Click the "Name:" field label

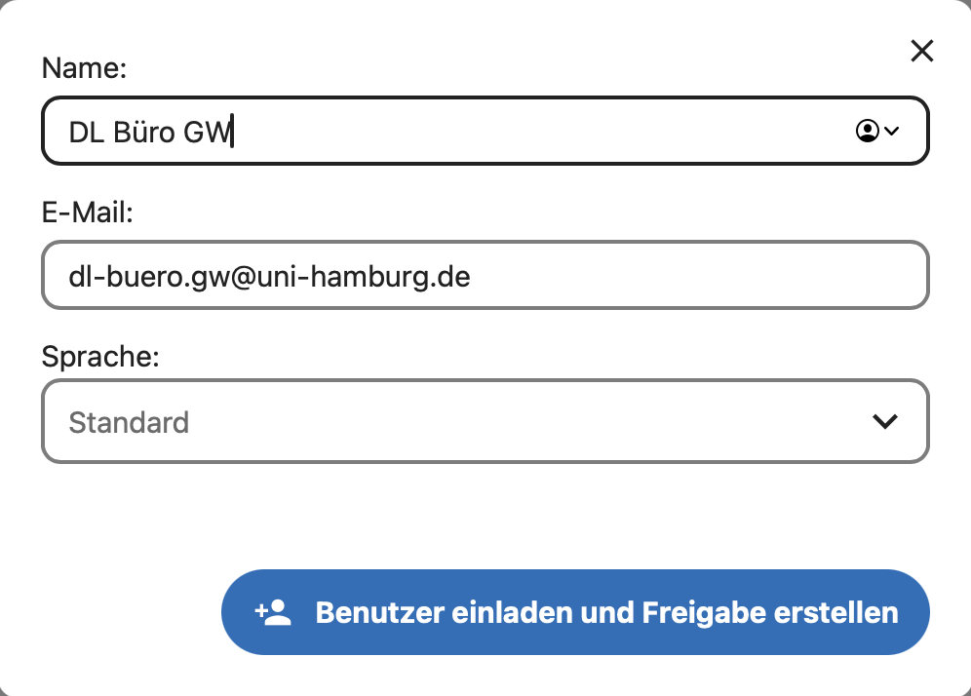click(x=86, y=68)
